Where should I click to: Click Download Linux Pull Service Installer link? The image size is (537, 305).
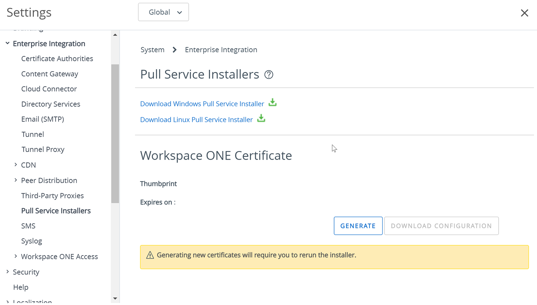pos(197,119)
